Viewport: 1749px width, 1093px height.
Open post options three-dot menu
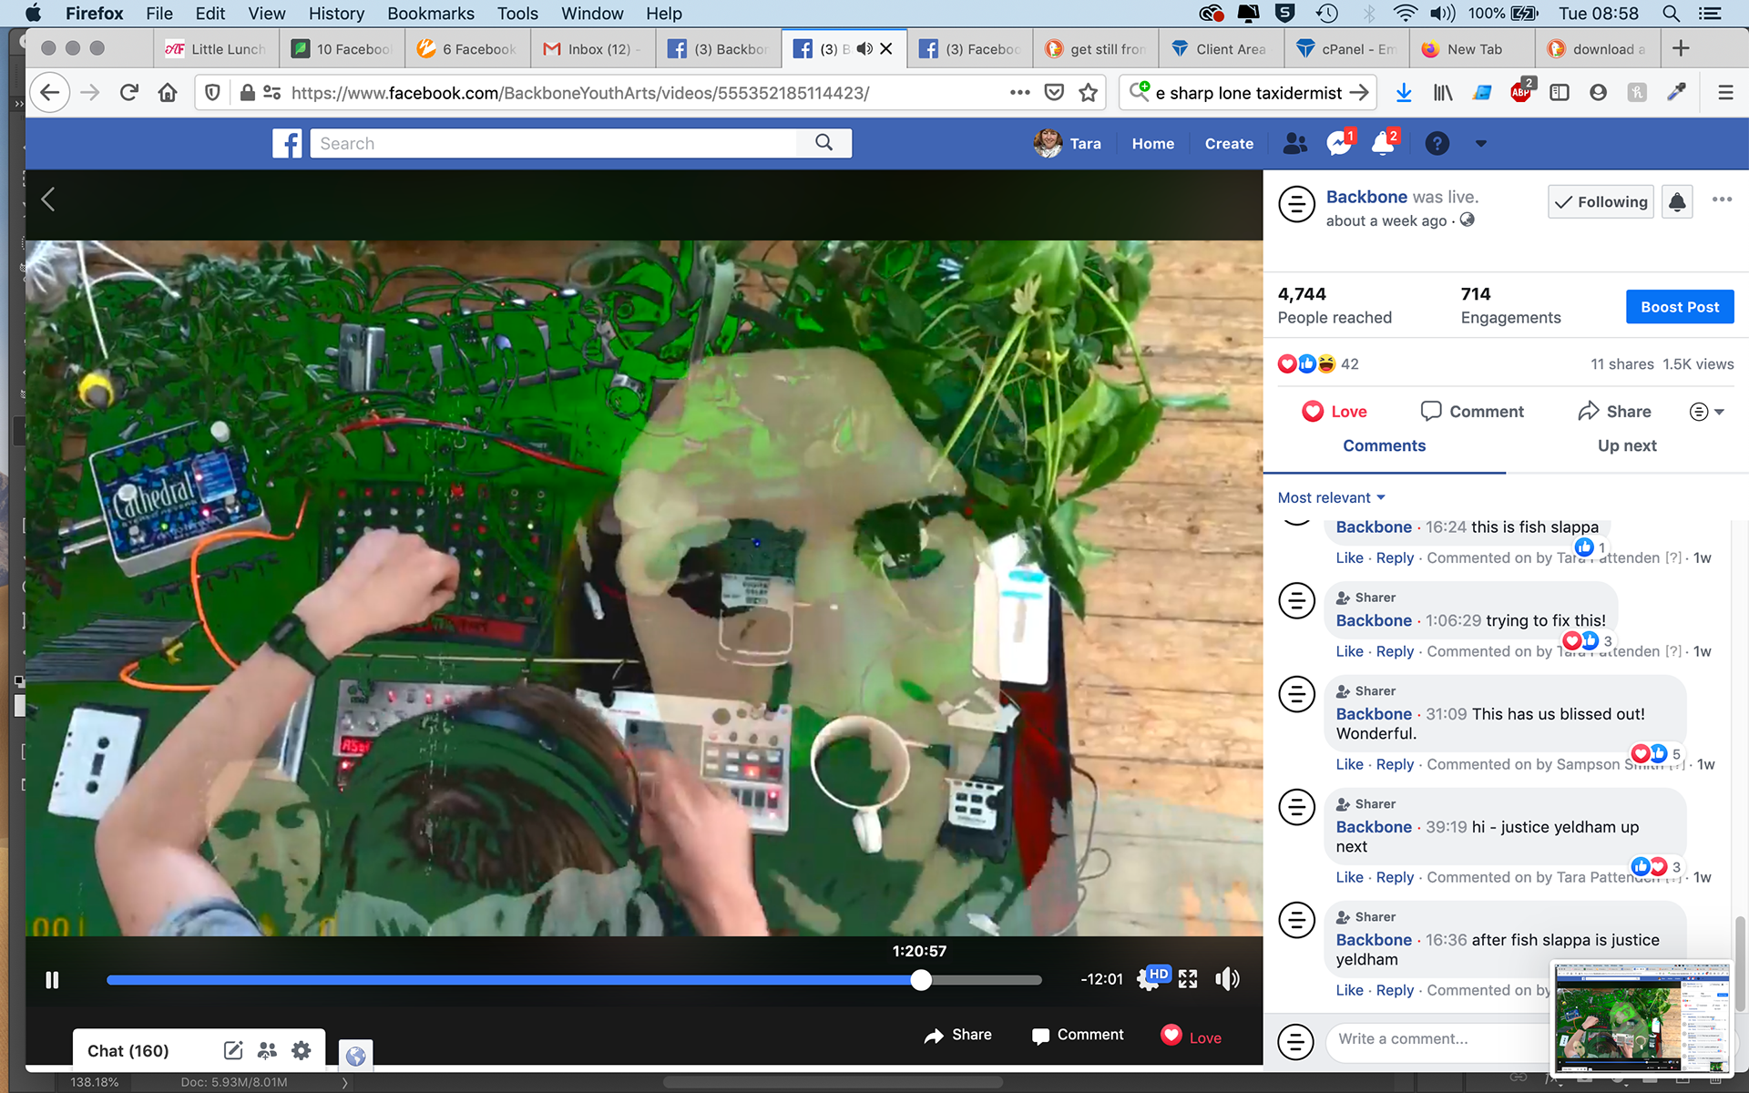[1721, 200]
